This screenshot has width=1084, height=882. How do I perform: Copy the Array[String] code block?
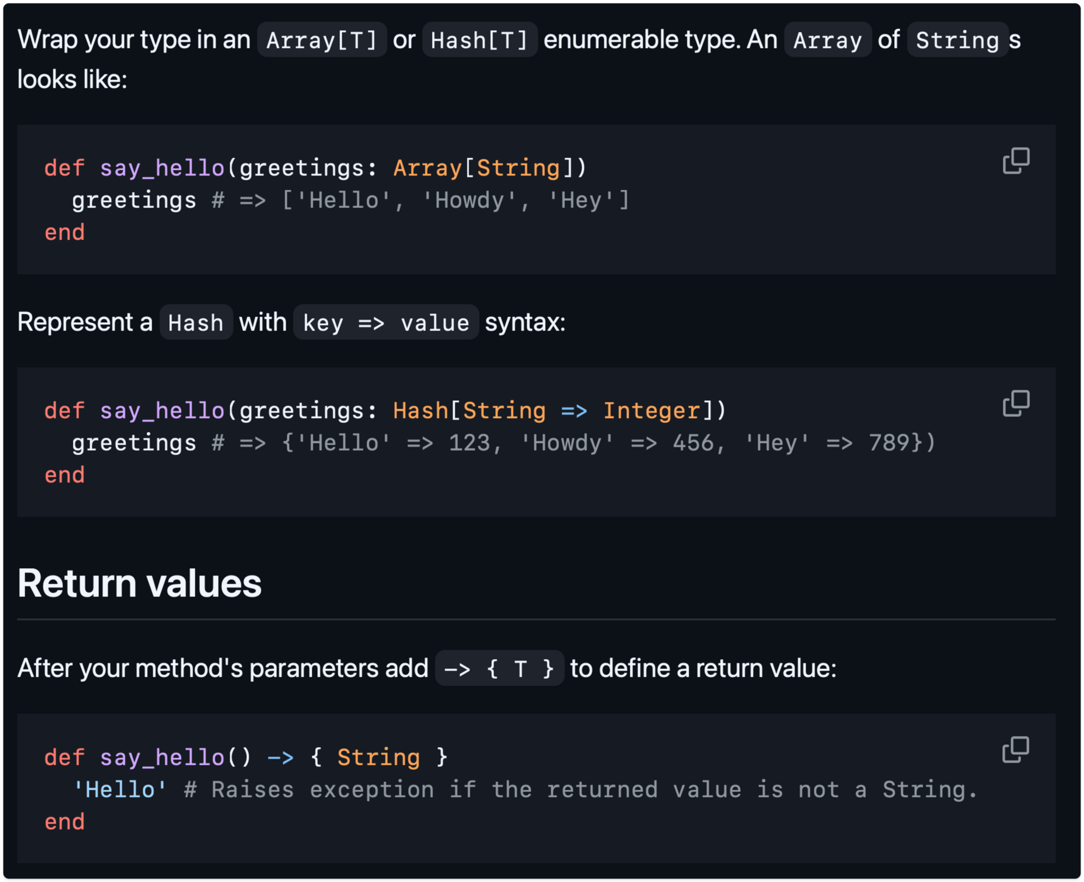click(x=1016, y=161)
